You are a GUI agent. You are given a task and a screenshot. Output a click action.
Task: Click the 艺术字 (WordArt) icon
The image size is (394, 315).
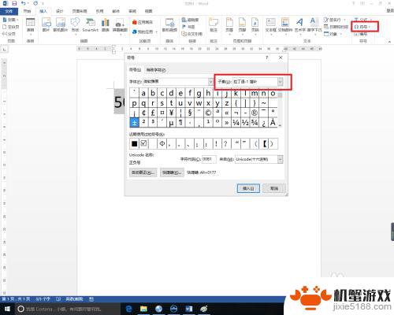tap(299, 25)
